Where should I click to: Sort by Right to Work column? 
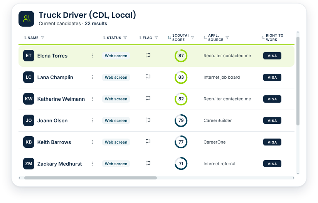(x=263, y=38)
